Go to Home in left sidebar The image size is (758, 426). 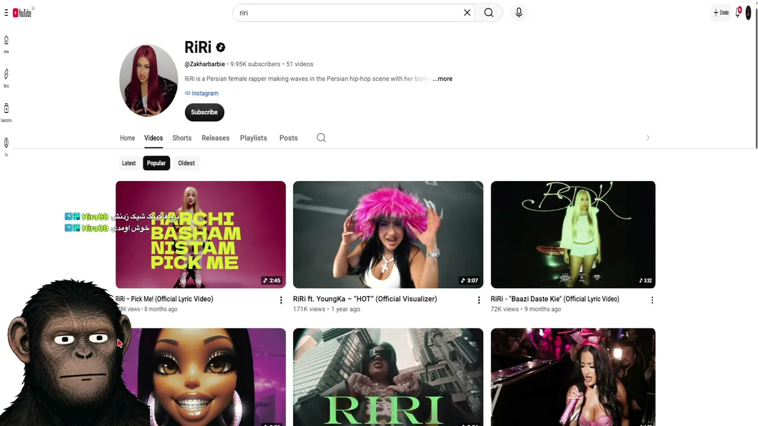coord(7,44)
